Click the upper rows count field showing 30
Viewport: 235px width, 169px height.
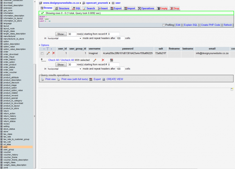(x=72, y=34)
